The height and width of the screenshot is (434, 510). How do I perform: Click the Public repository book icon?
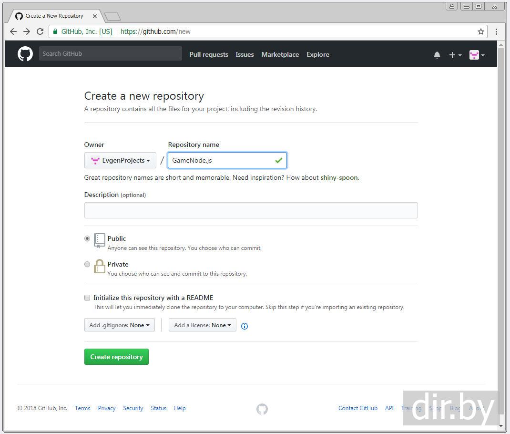click(x=99, y=241)
